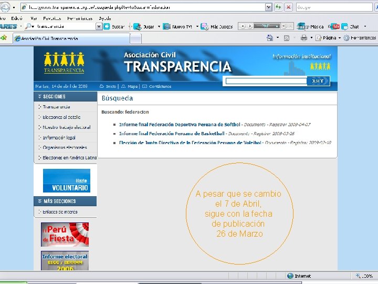Open the Elecciones al detalle section

(61, 117)
